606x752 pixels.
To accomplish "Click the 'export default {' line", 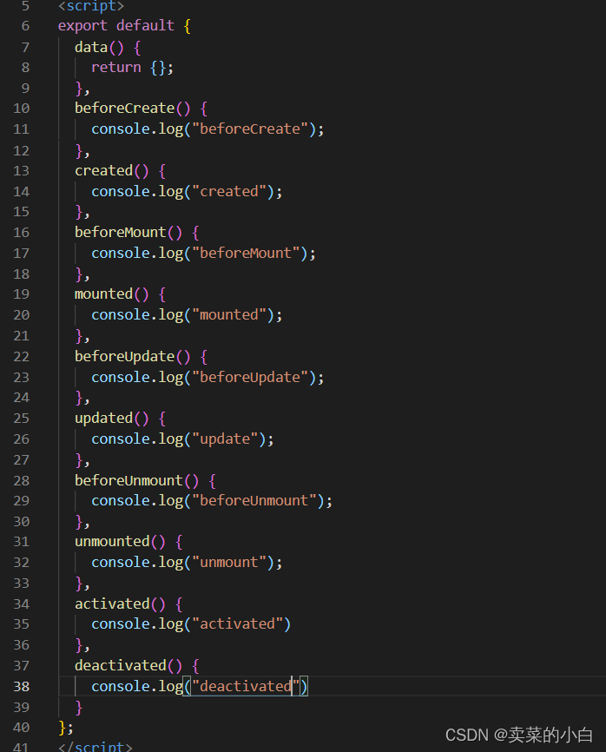I will tap(125, 25).
